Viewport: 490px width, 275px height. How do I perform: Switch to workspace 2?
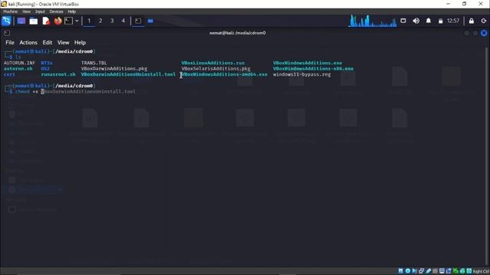coord(100,21)
